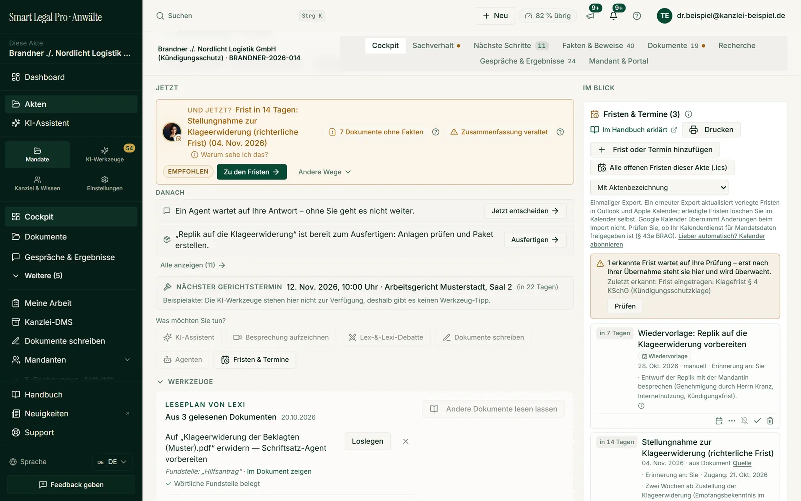This screenshot has height=501, width=801.
Task: Open the 'Mit Aktenbezeichnung' dropdown
Action: (659, 187)
